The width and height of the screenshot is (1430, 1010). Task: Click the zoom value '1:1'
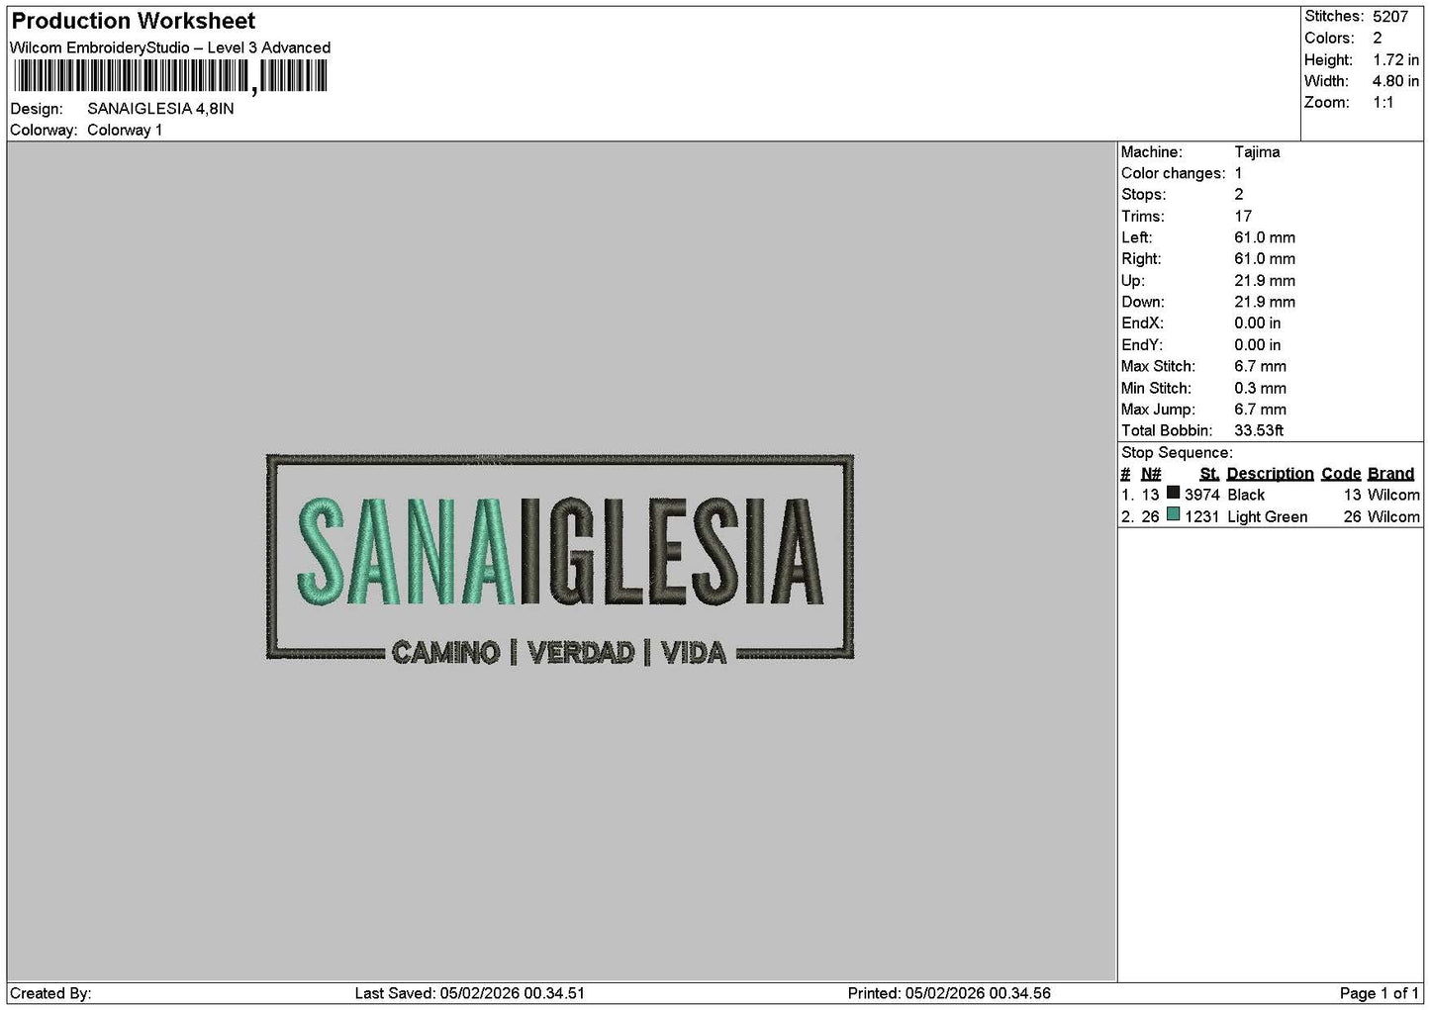1382,103
